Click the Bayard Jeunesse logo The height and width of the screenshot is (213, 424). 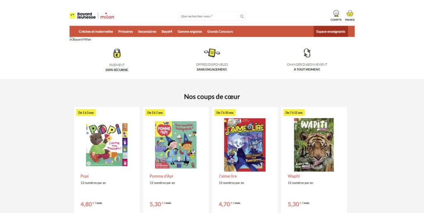(82, 16)
